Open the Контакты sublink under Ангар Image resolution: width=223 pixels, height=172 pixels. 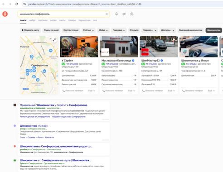click(49, 137)
